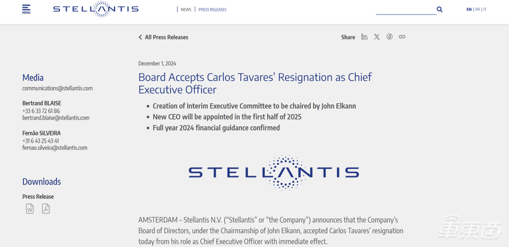Click bertrand.blaise@stellantis.com email link

tap(56, 118)
